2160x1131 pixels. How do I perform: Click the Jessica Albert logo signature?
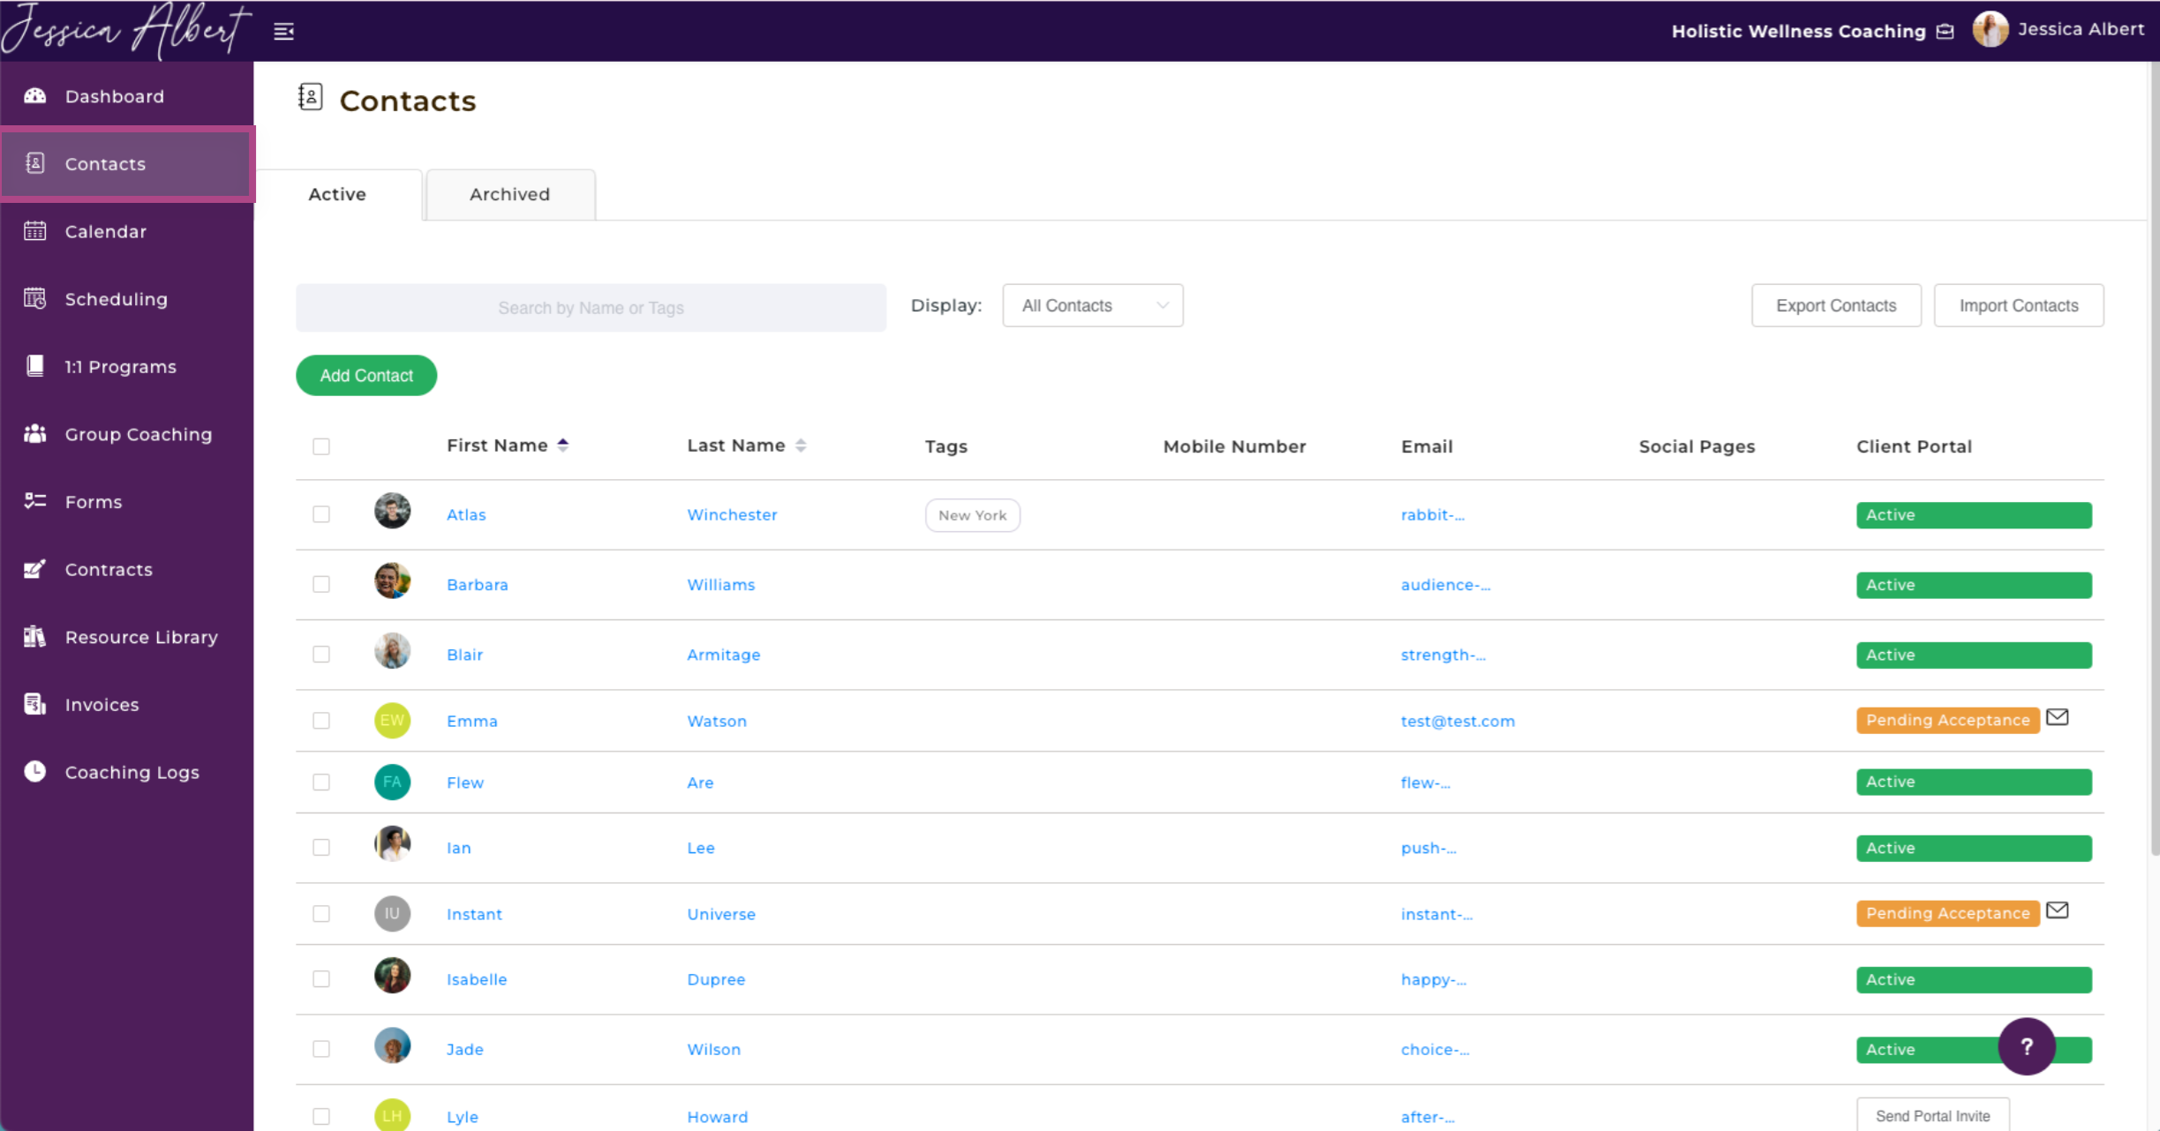pyautogui.click(x=125, y=30)
